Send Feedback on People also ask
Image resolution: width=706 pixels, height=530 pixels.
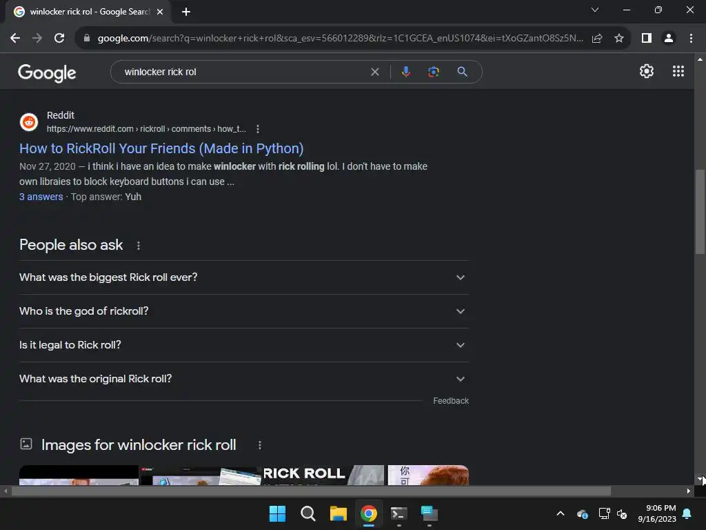451,401
